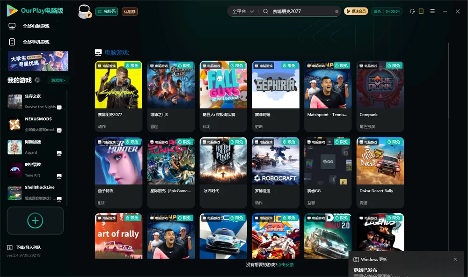Click PC icon beside NEXUSMODS entry
468x277 pixels.
point(59,131)
